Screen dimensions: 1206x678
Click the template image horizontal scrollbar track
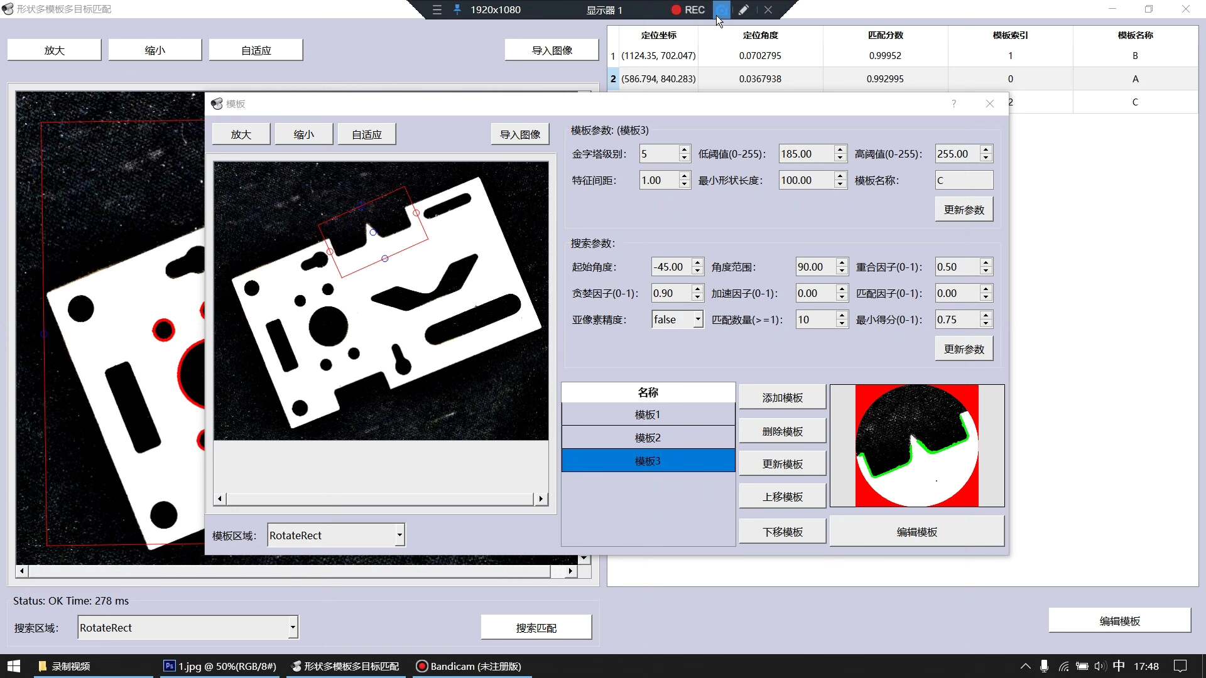379,499
